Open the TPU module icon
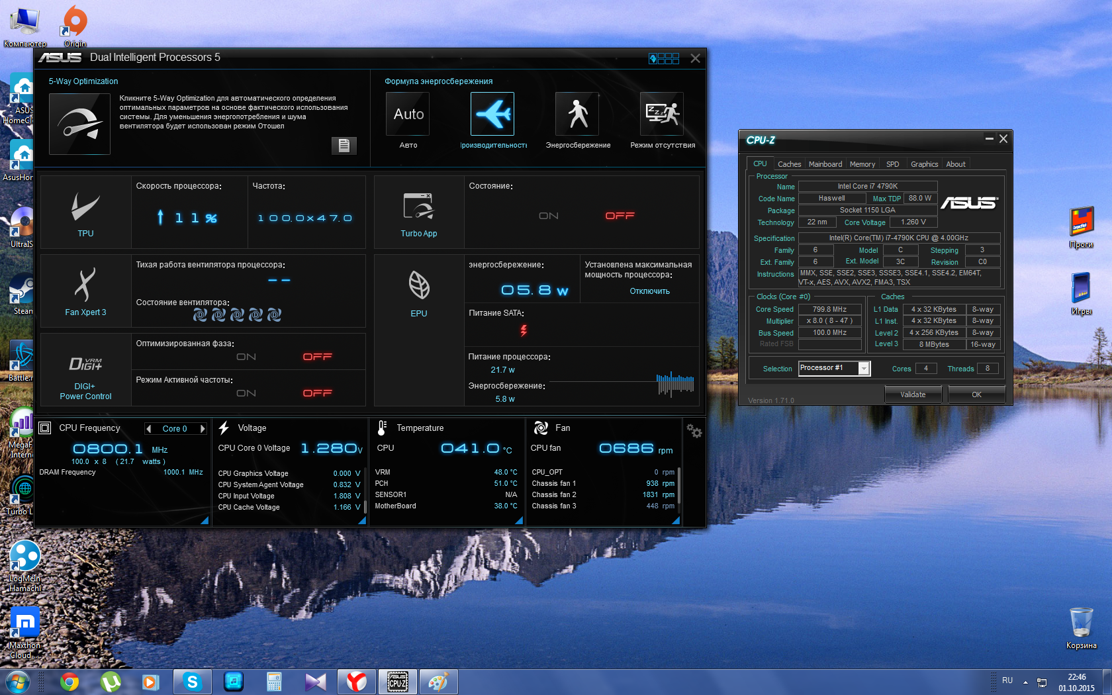 85,207
